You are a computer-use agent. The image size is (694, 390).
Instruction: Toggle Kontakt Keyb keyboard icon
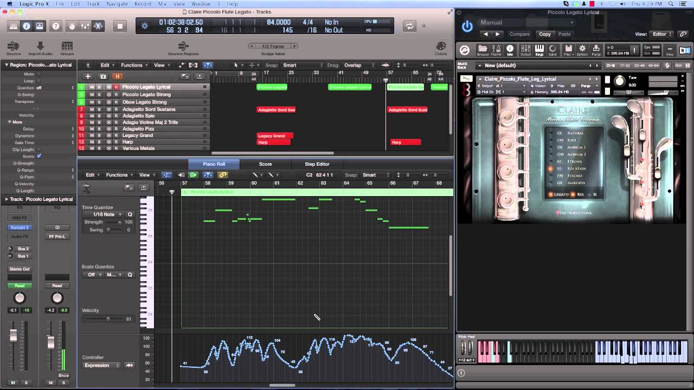pyautogui.click(x=539, y=50)
